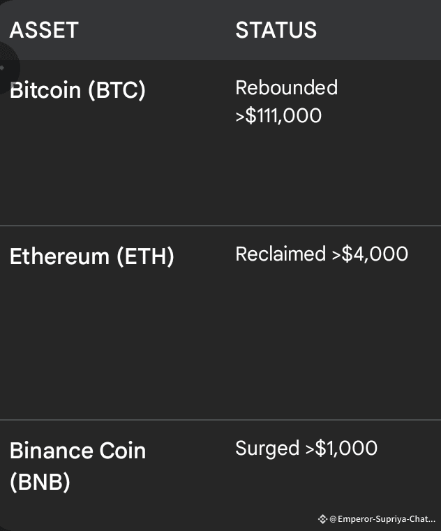Open the @Emperor-Supriya-Chat profile link
Screen dimensions: 441x531
click(x=382, y=519)
